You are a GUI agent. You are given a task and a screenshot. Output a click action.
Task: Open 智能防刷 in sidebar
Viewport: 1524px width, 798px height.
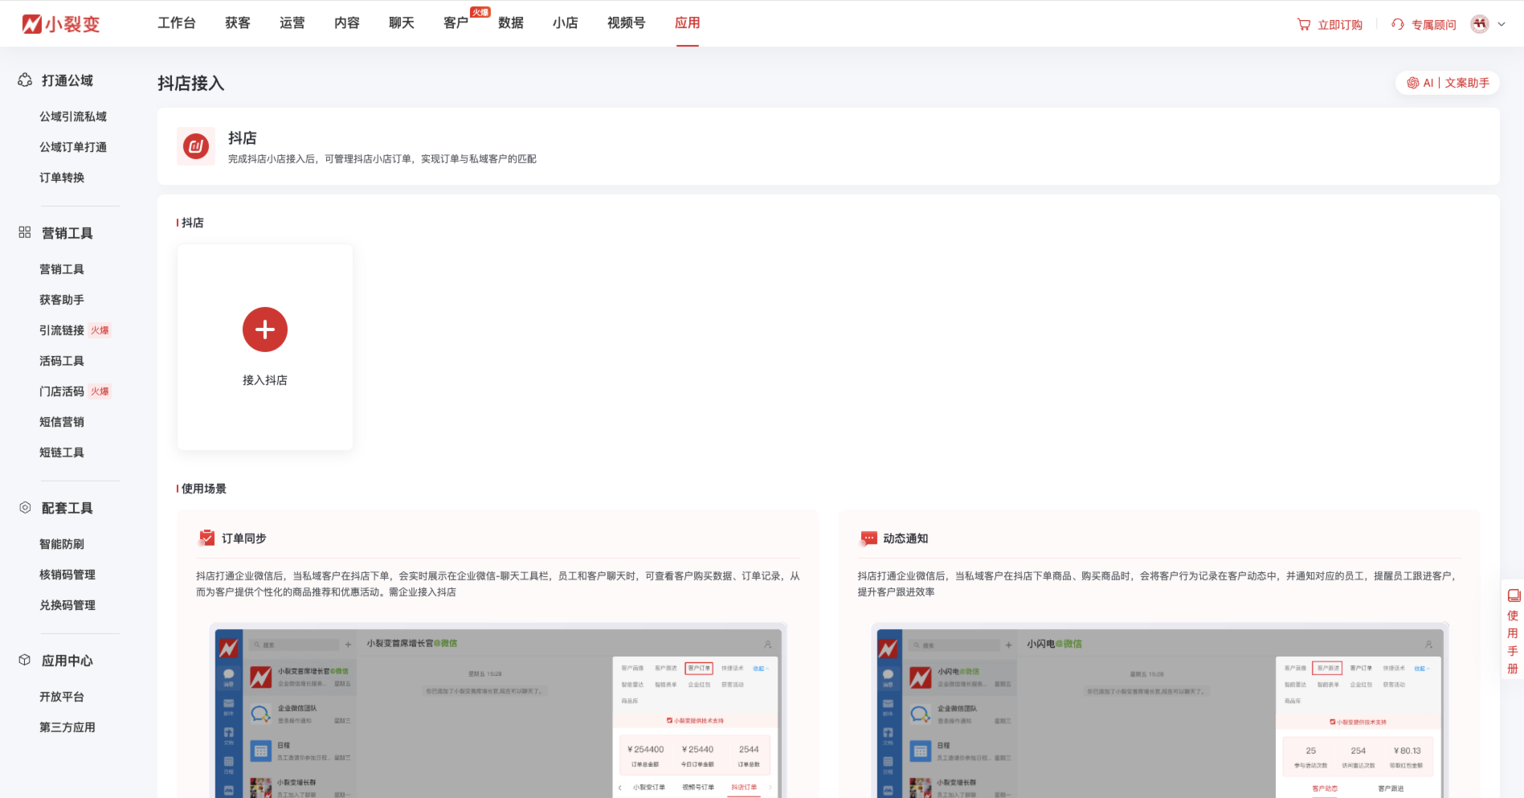pos(62,544)
